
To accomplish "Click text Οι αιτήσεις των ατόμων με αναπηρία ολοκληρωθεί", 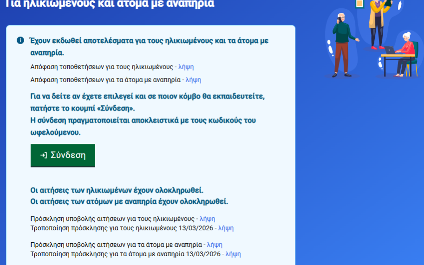I will tap(129, 202).
